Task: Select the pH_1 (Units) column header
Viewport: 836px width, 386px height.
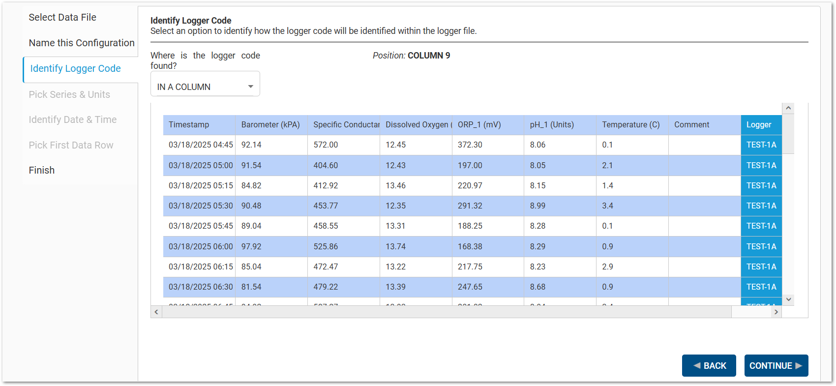Action: tap(560, 125)
